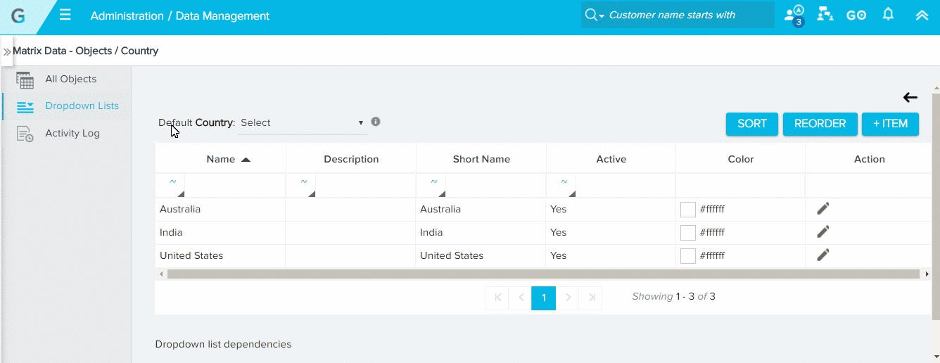Select All Objects in sidebar

pos(70,79)
